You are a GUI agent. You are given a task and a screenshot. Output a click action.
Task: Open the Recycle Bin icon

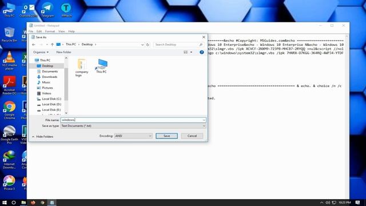(9, 34)
